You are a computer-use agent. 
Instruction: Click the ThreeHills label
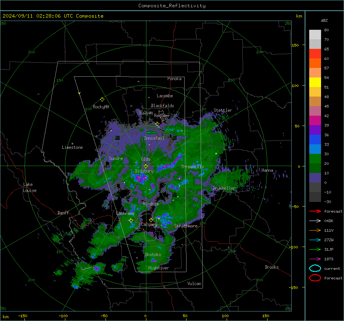[x=192, y=167]
